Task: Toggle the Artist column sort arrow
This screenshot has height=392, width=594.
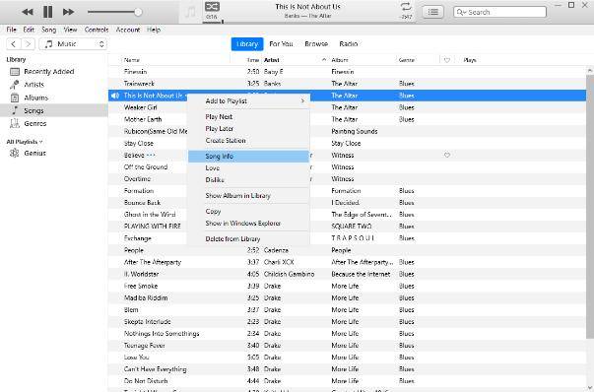Action: (324, 60)
